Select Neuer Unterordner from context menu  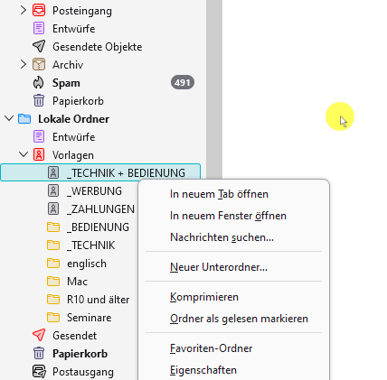219,267
